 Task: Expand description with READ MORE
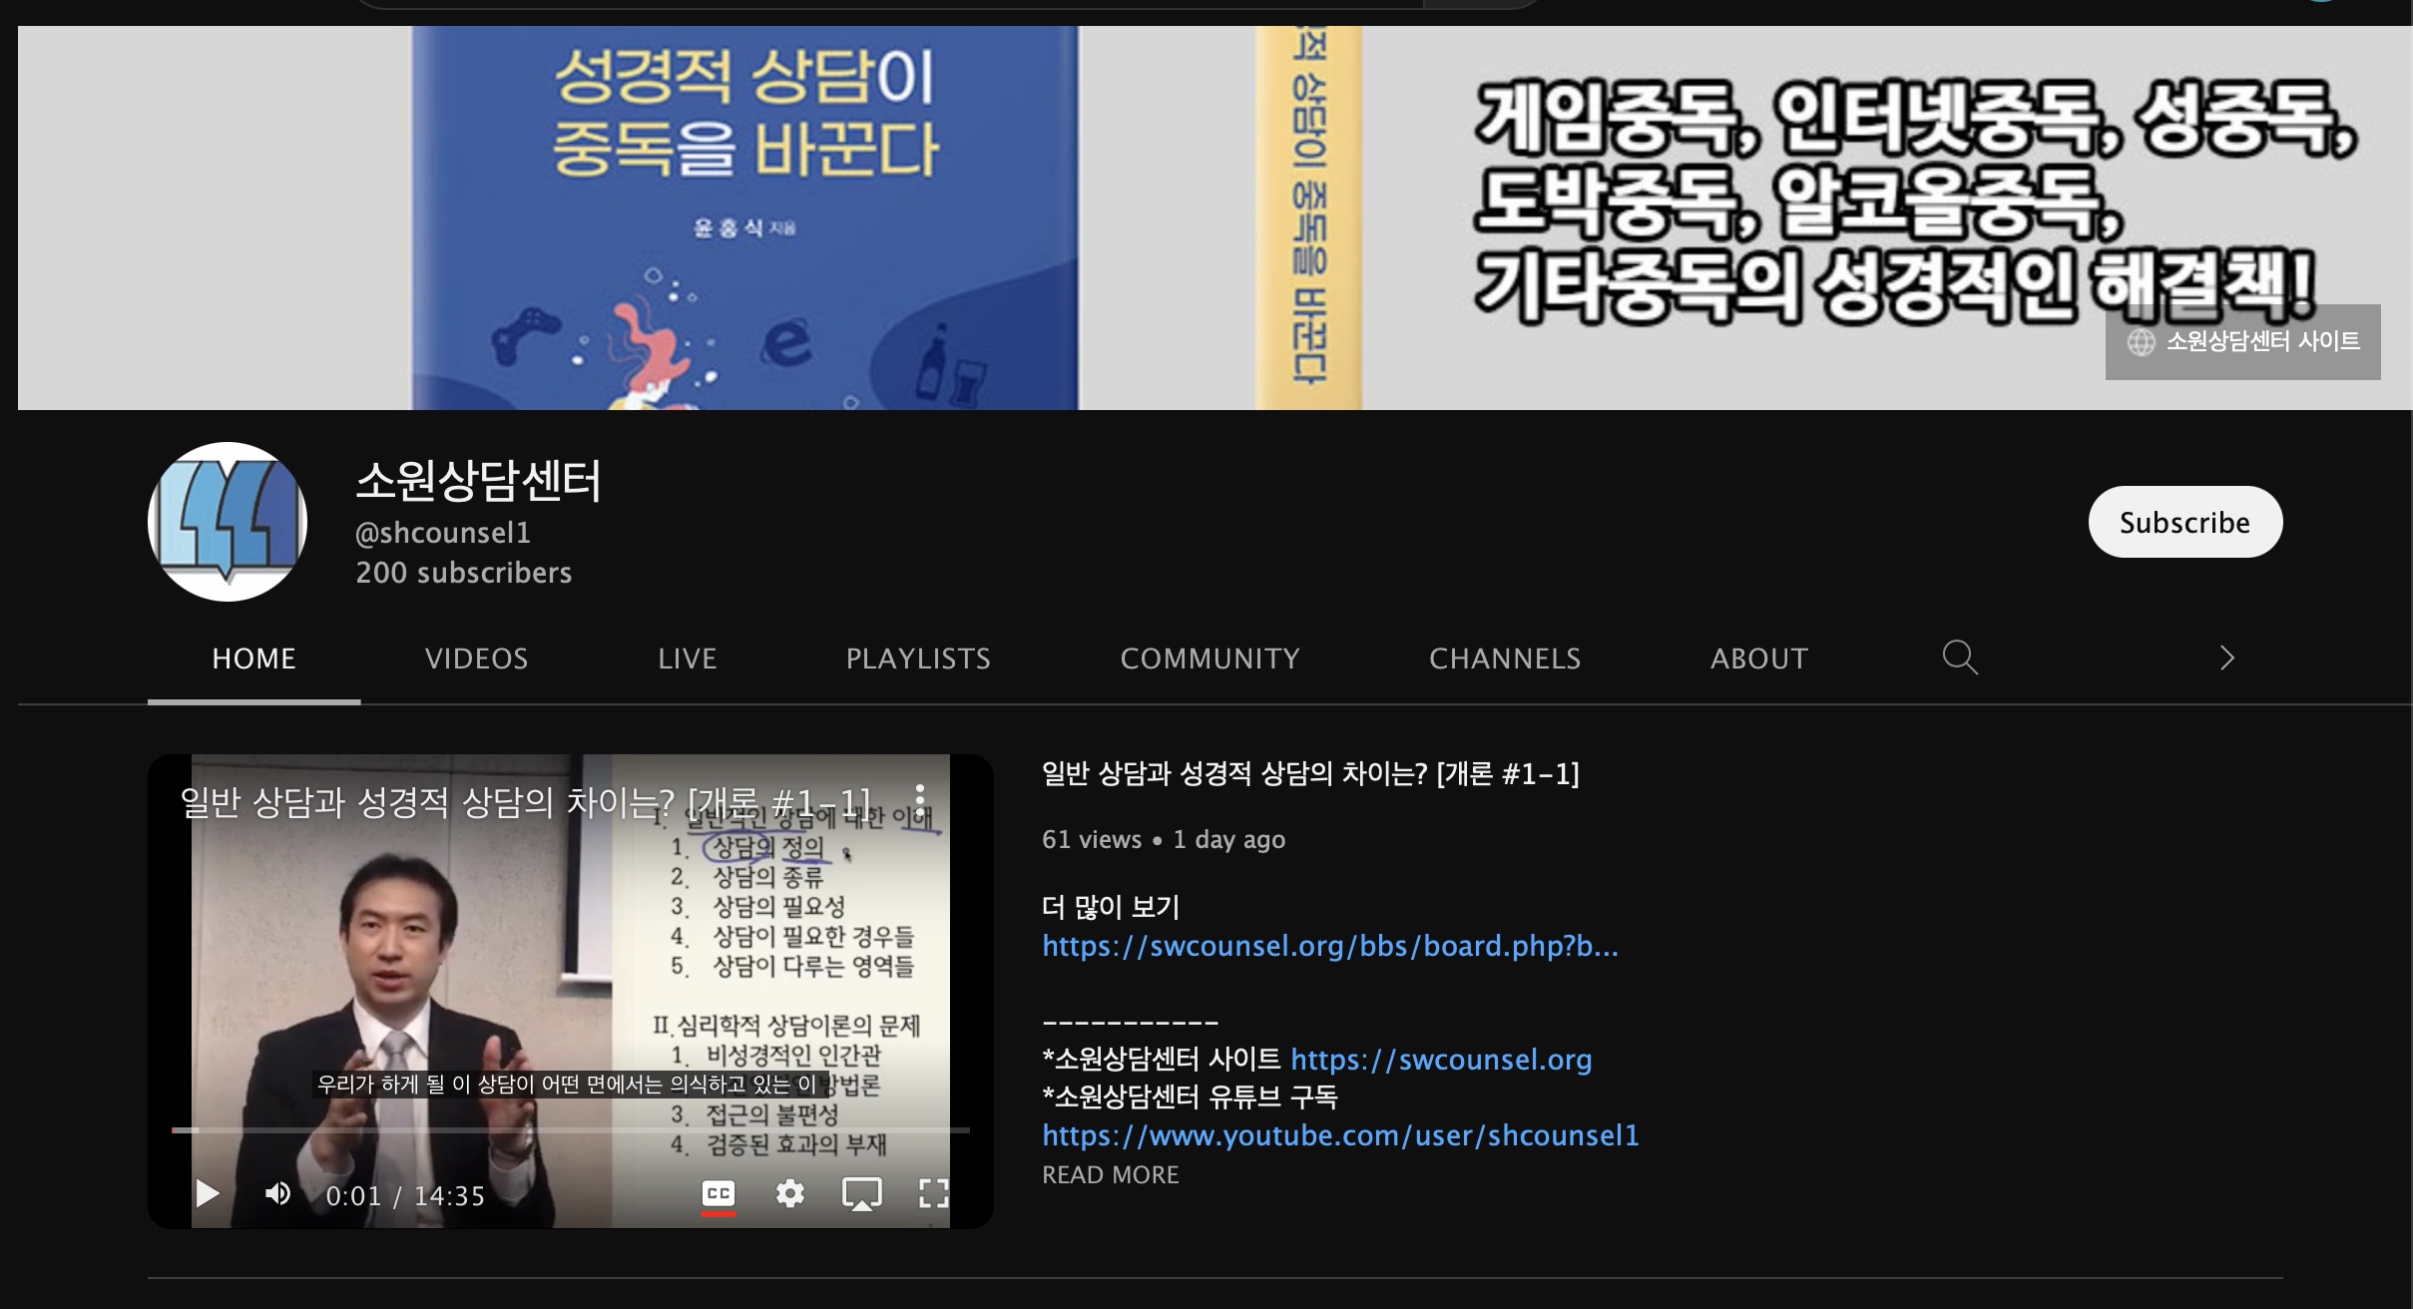pyautogui.click(x=1110, y=1175)
